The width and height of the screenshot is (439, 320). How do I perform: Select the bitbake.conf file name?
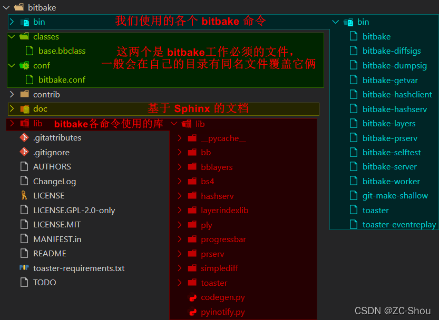[x=62, y=79]
